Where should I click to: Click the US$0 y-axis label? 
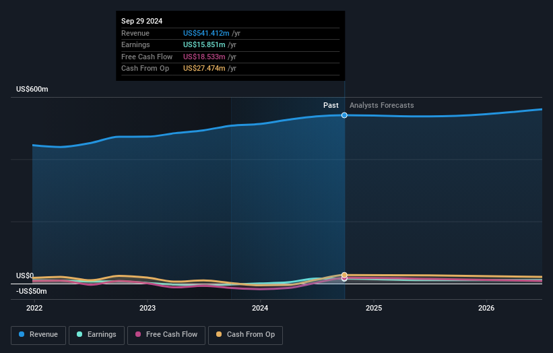25,276
